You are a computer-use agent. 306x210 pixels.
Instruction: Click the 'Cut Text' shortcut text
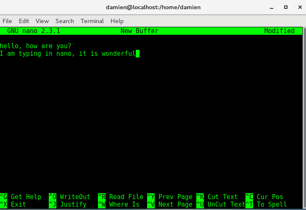pos(223,197)
